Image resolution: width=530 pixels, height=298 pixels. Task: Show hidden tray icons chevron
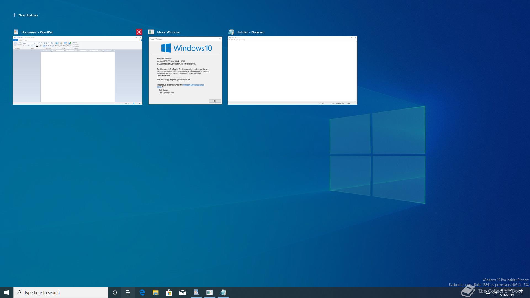click(481, 292)
